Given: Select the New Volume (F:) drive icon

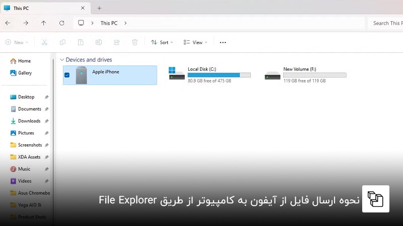Looking at the screenshot, I should tap(273, 76).
